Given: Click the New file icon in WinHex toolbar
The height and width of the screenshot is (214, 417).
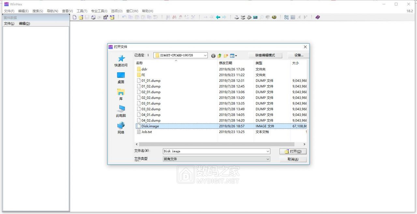Looking at the screenshot, I should pos(74,17).
